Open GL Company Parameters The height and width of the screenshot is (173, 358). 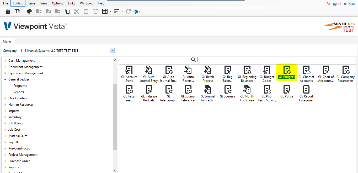pos(346,74)
